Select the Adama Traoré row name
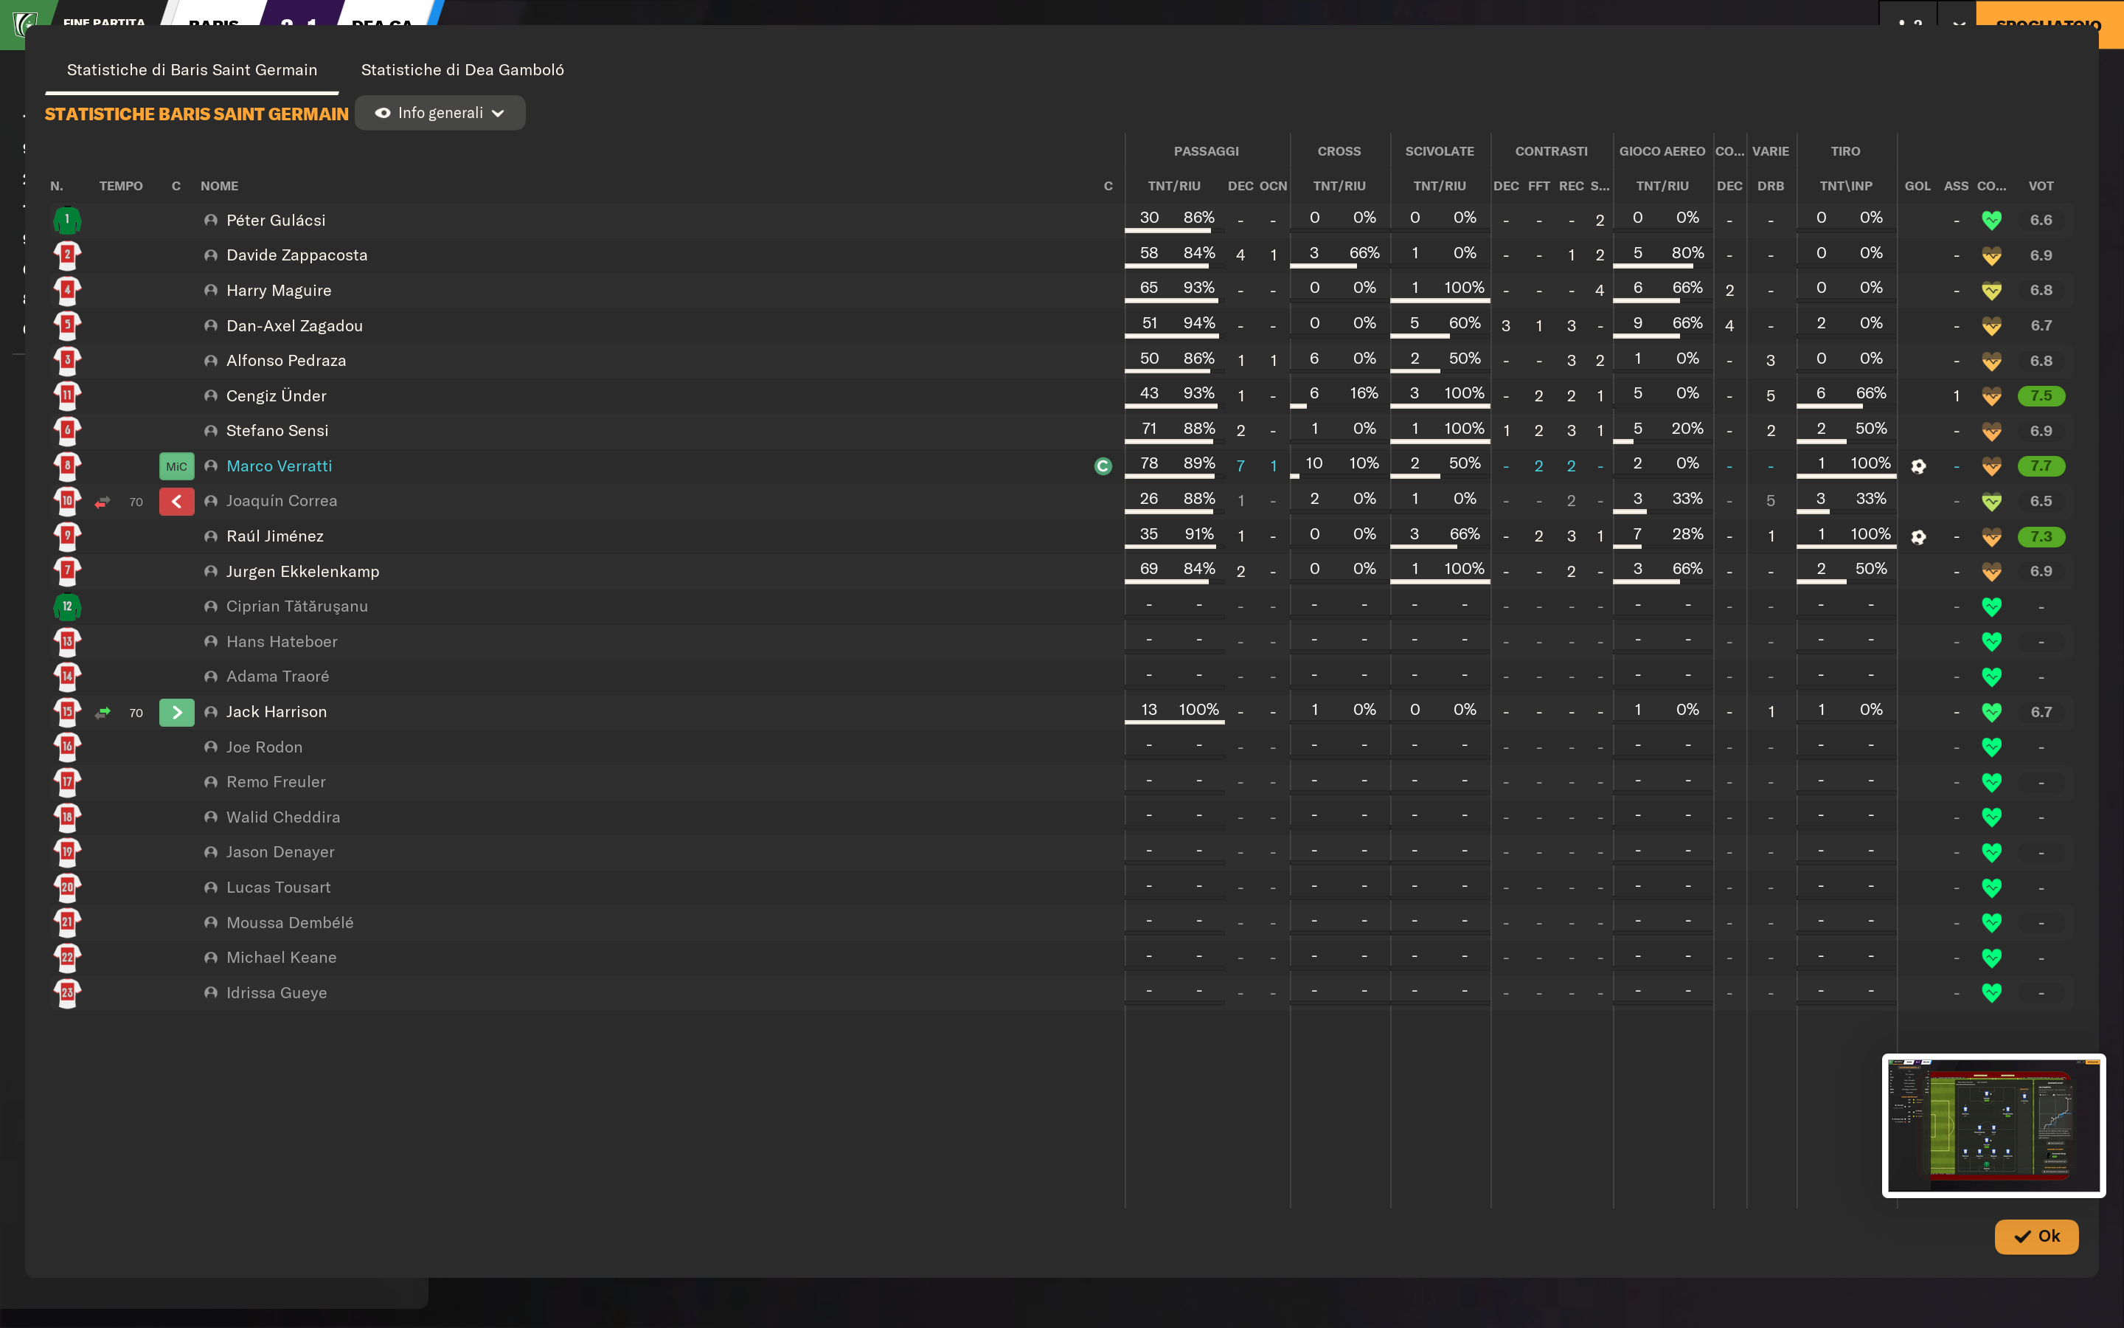Screen dimensions: 2124x1328 [277, 677]
